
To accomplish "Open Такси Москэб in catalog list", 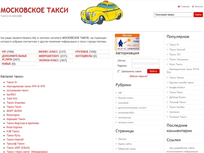I will click(15, 140).
